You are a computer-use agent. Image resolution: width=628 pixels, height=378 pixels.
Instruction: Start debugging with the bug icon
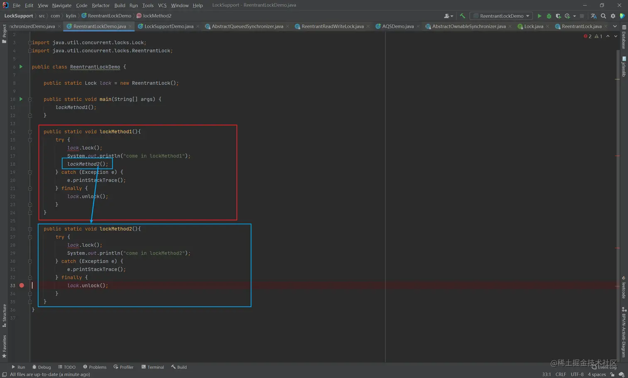(x=549, y=16)
